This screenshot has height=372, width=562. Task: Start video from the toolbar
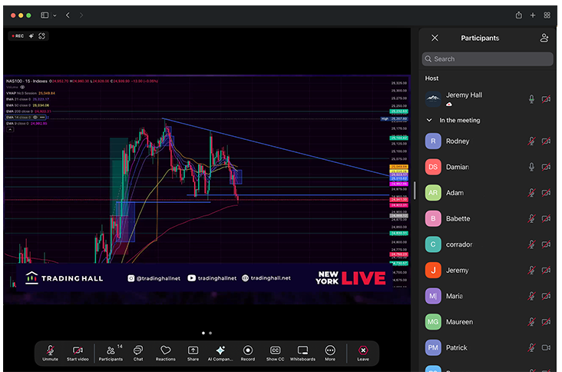78,352
